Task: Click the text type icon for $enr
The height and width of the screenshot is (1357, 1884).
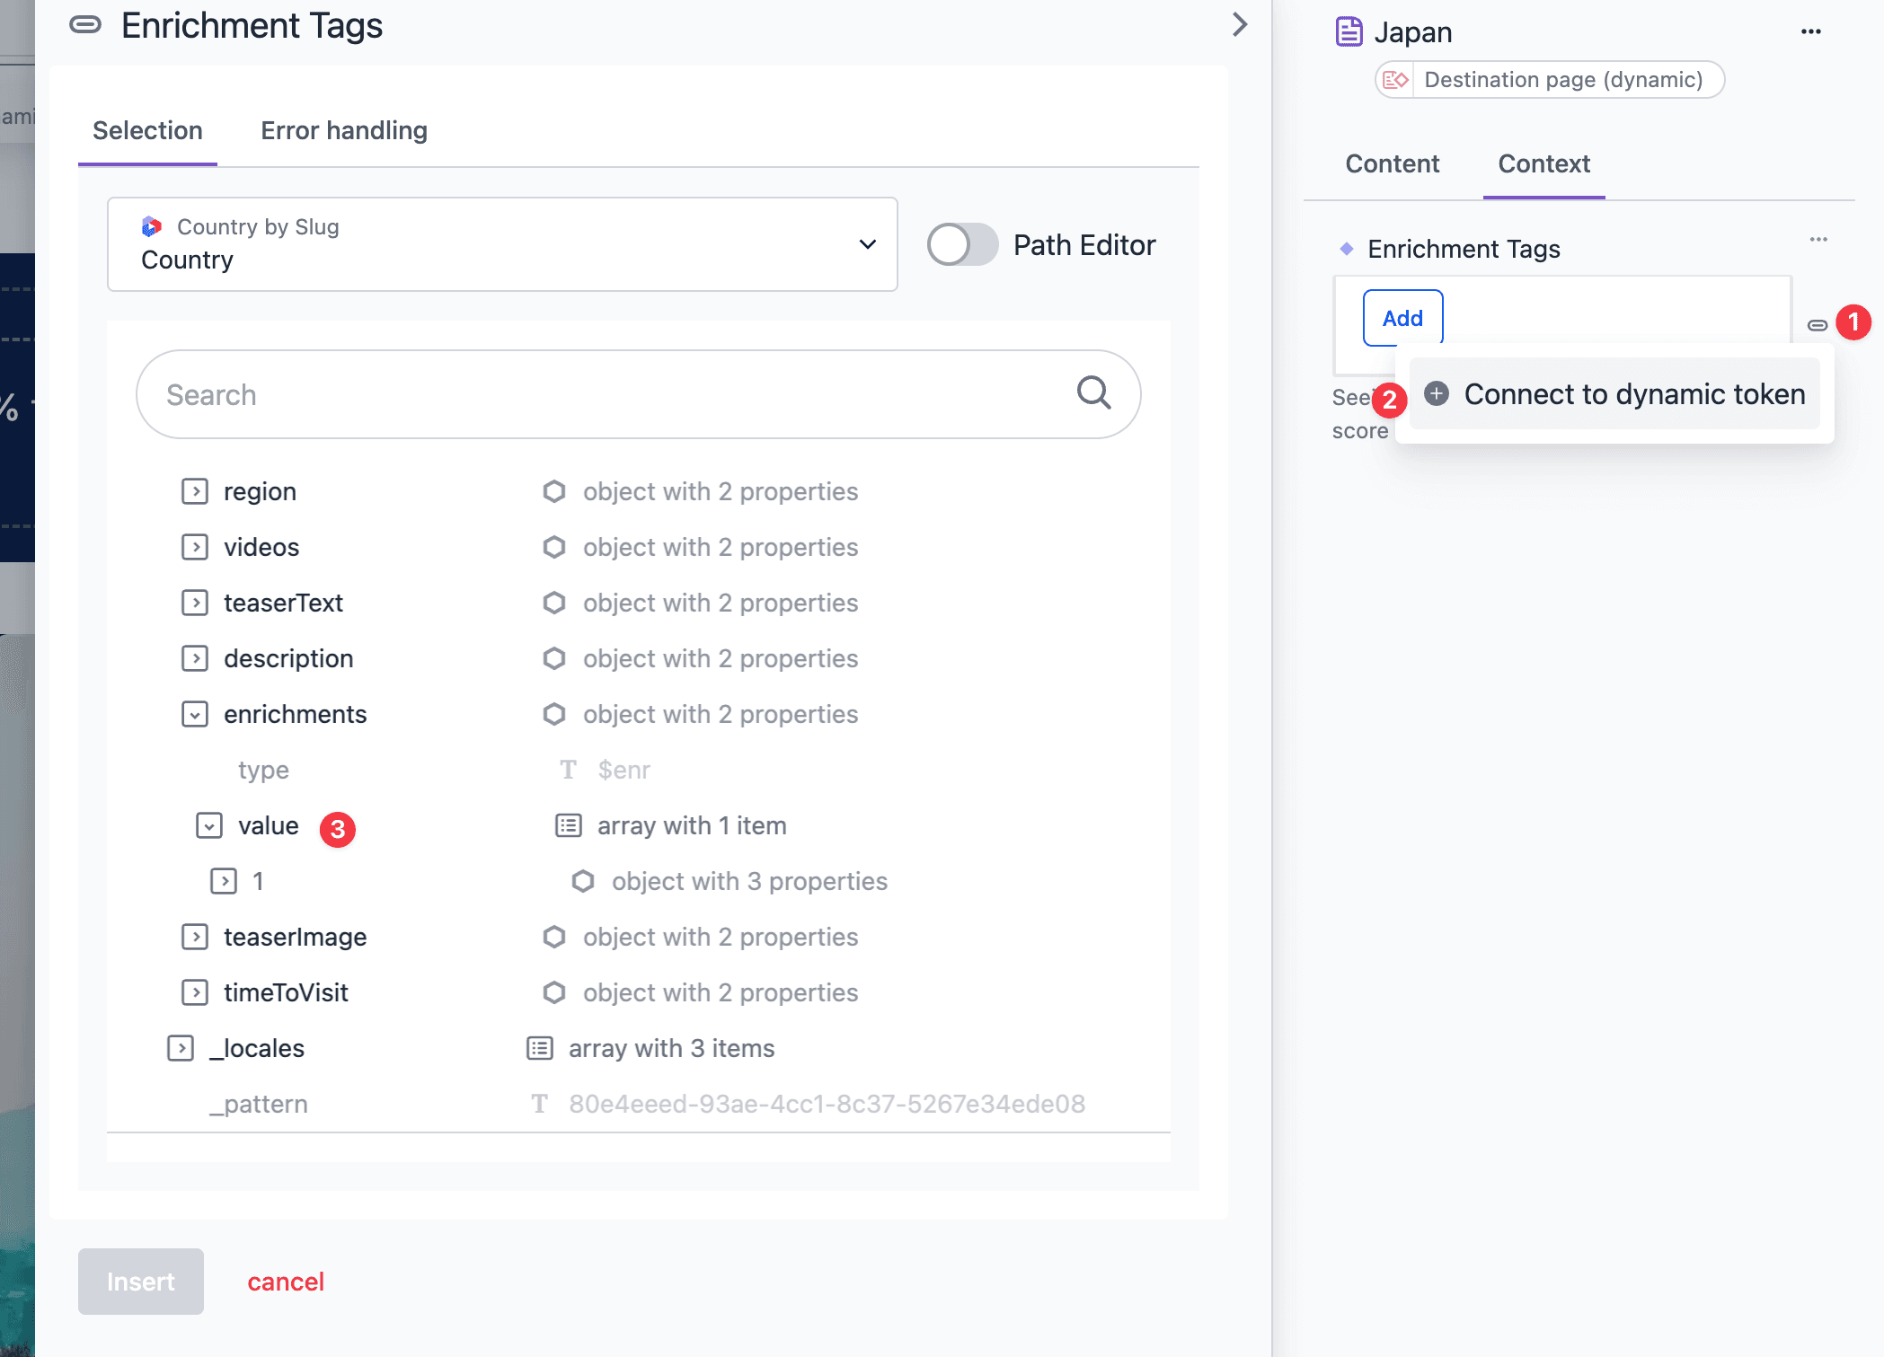Action: [x=568, y=770]
